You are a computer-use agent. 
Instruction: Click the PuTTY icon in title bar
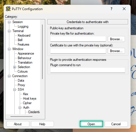(8, 9)
